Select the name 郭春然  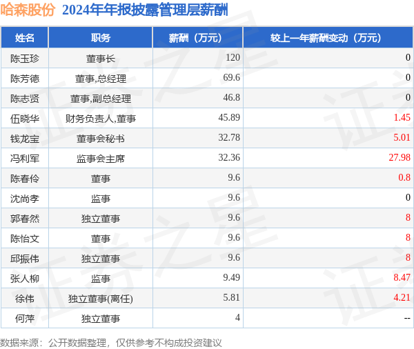pos(25,219)
